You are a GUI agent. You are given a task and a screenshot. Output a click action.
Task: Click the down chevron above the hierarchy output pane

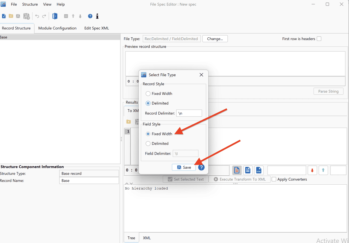pos(131,184)
